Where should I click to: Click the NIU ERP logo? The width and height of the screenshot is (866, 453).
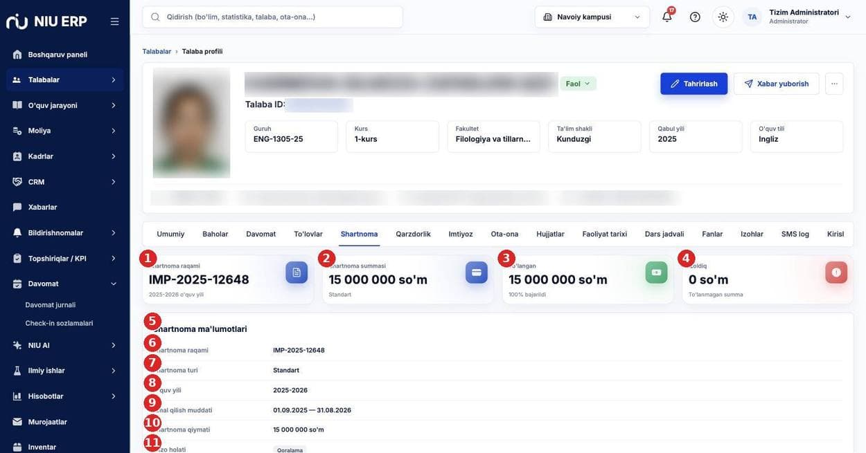(46, 21)
